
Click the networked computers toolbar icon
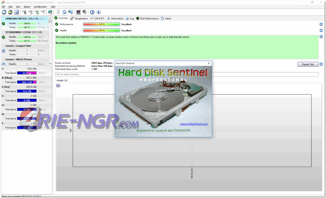(x=71, y=12)
